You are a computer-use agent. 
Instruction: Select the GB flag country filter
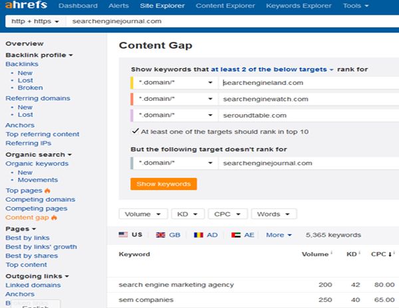pyautogui.click(x=168, y=235)
